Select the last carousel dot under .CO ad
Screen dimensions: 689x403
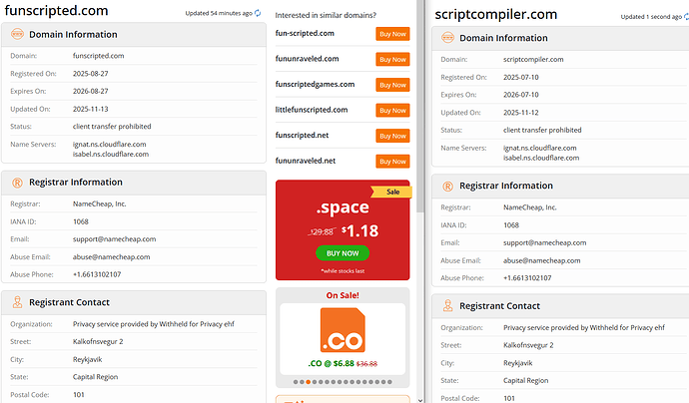(389, 382)
